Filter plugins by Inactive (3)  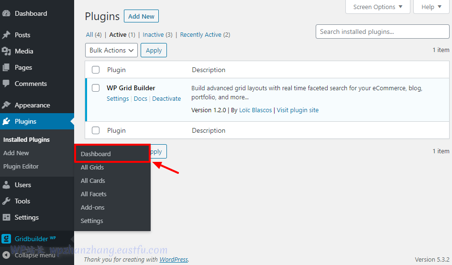pos(157,34)
